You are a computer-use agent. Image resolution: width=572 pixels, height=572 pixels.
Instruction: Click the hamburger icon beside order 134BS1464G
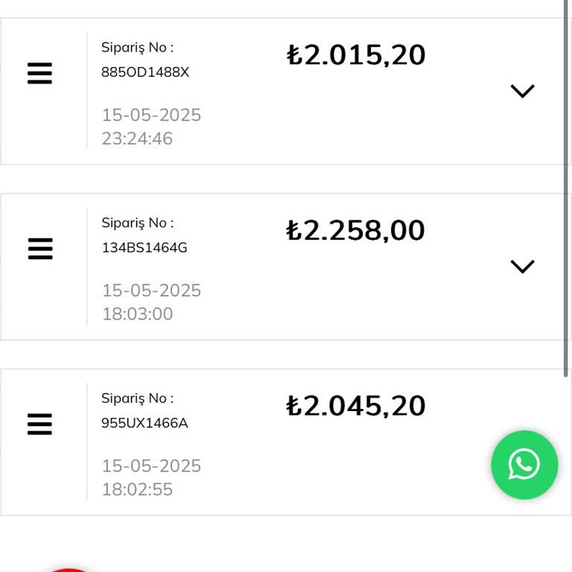click(x=40, y=249)
